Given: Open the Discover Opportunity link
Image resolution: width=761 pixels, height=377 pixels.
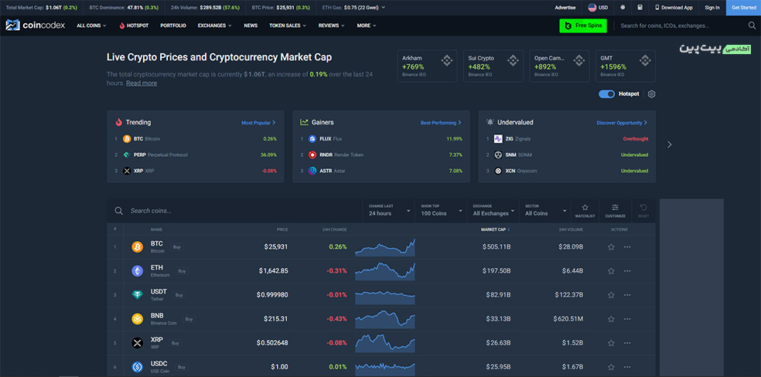Looking at the screenshot, I should [x=622, y=123].
